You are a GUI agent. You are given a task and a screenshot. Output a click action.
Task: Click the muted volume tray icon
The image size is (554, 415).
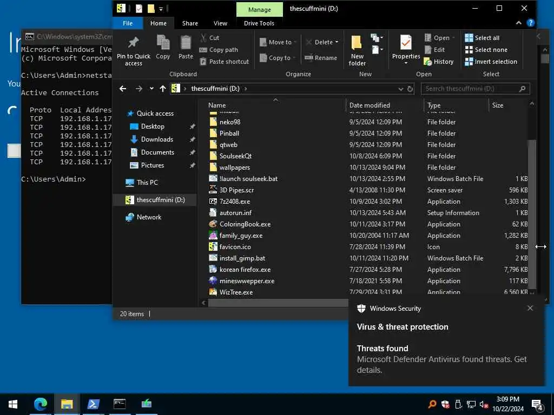pos(484,404)
